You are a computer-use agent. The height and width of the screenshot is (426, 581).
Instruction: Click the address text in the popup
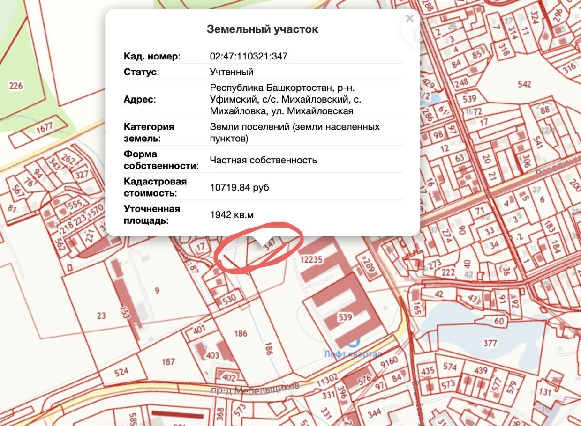click(x=286, y=99)
